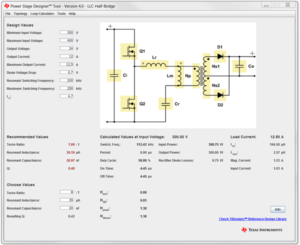This screenshot has height=245, width=300.
Task: Click the recommended resonant inductance 30.19
Action: [70, 152]
